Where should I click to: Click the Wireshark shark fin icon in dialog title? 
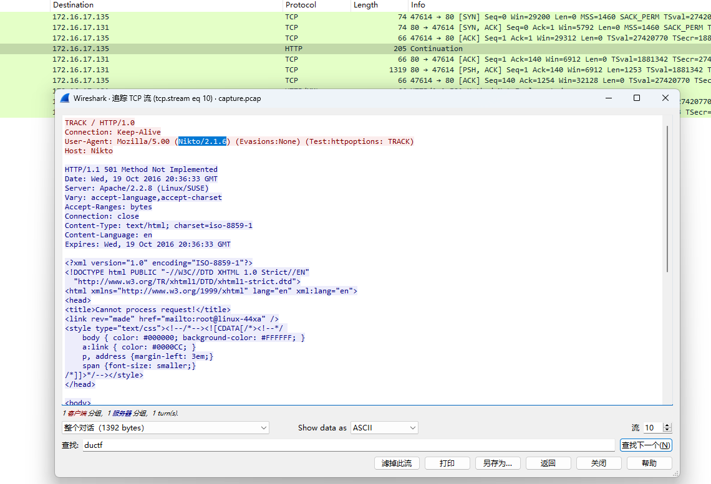(64, 98)
